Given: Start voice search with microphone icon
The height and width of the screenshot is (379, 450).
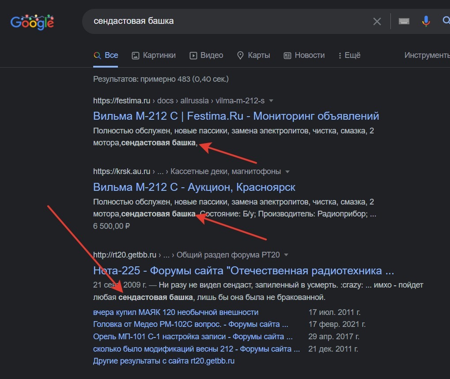Looking at the screenshot, I should (426, 21).
